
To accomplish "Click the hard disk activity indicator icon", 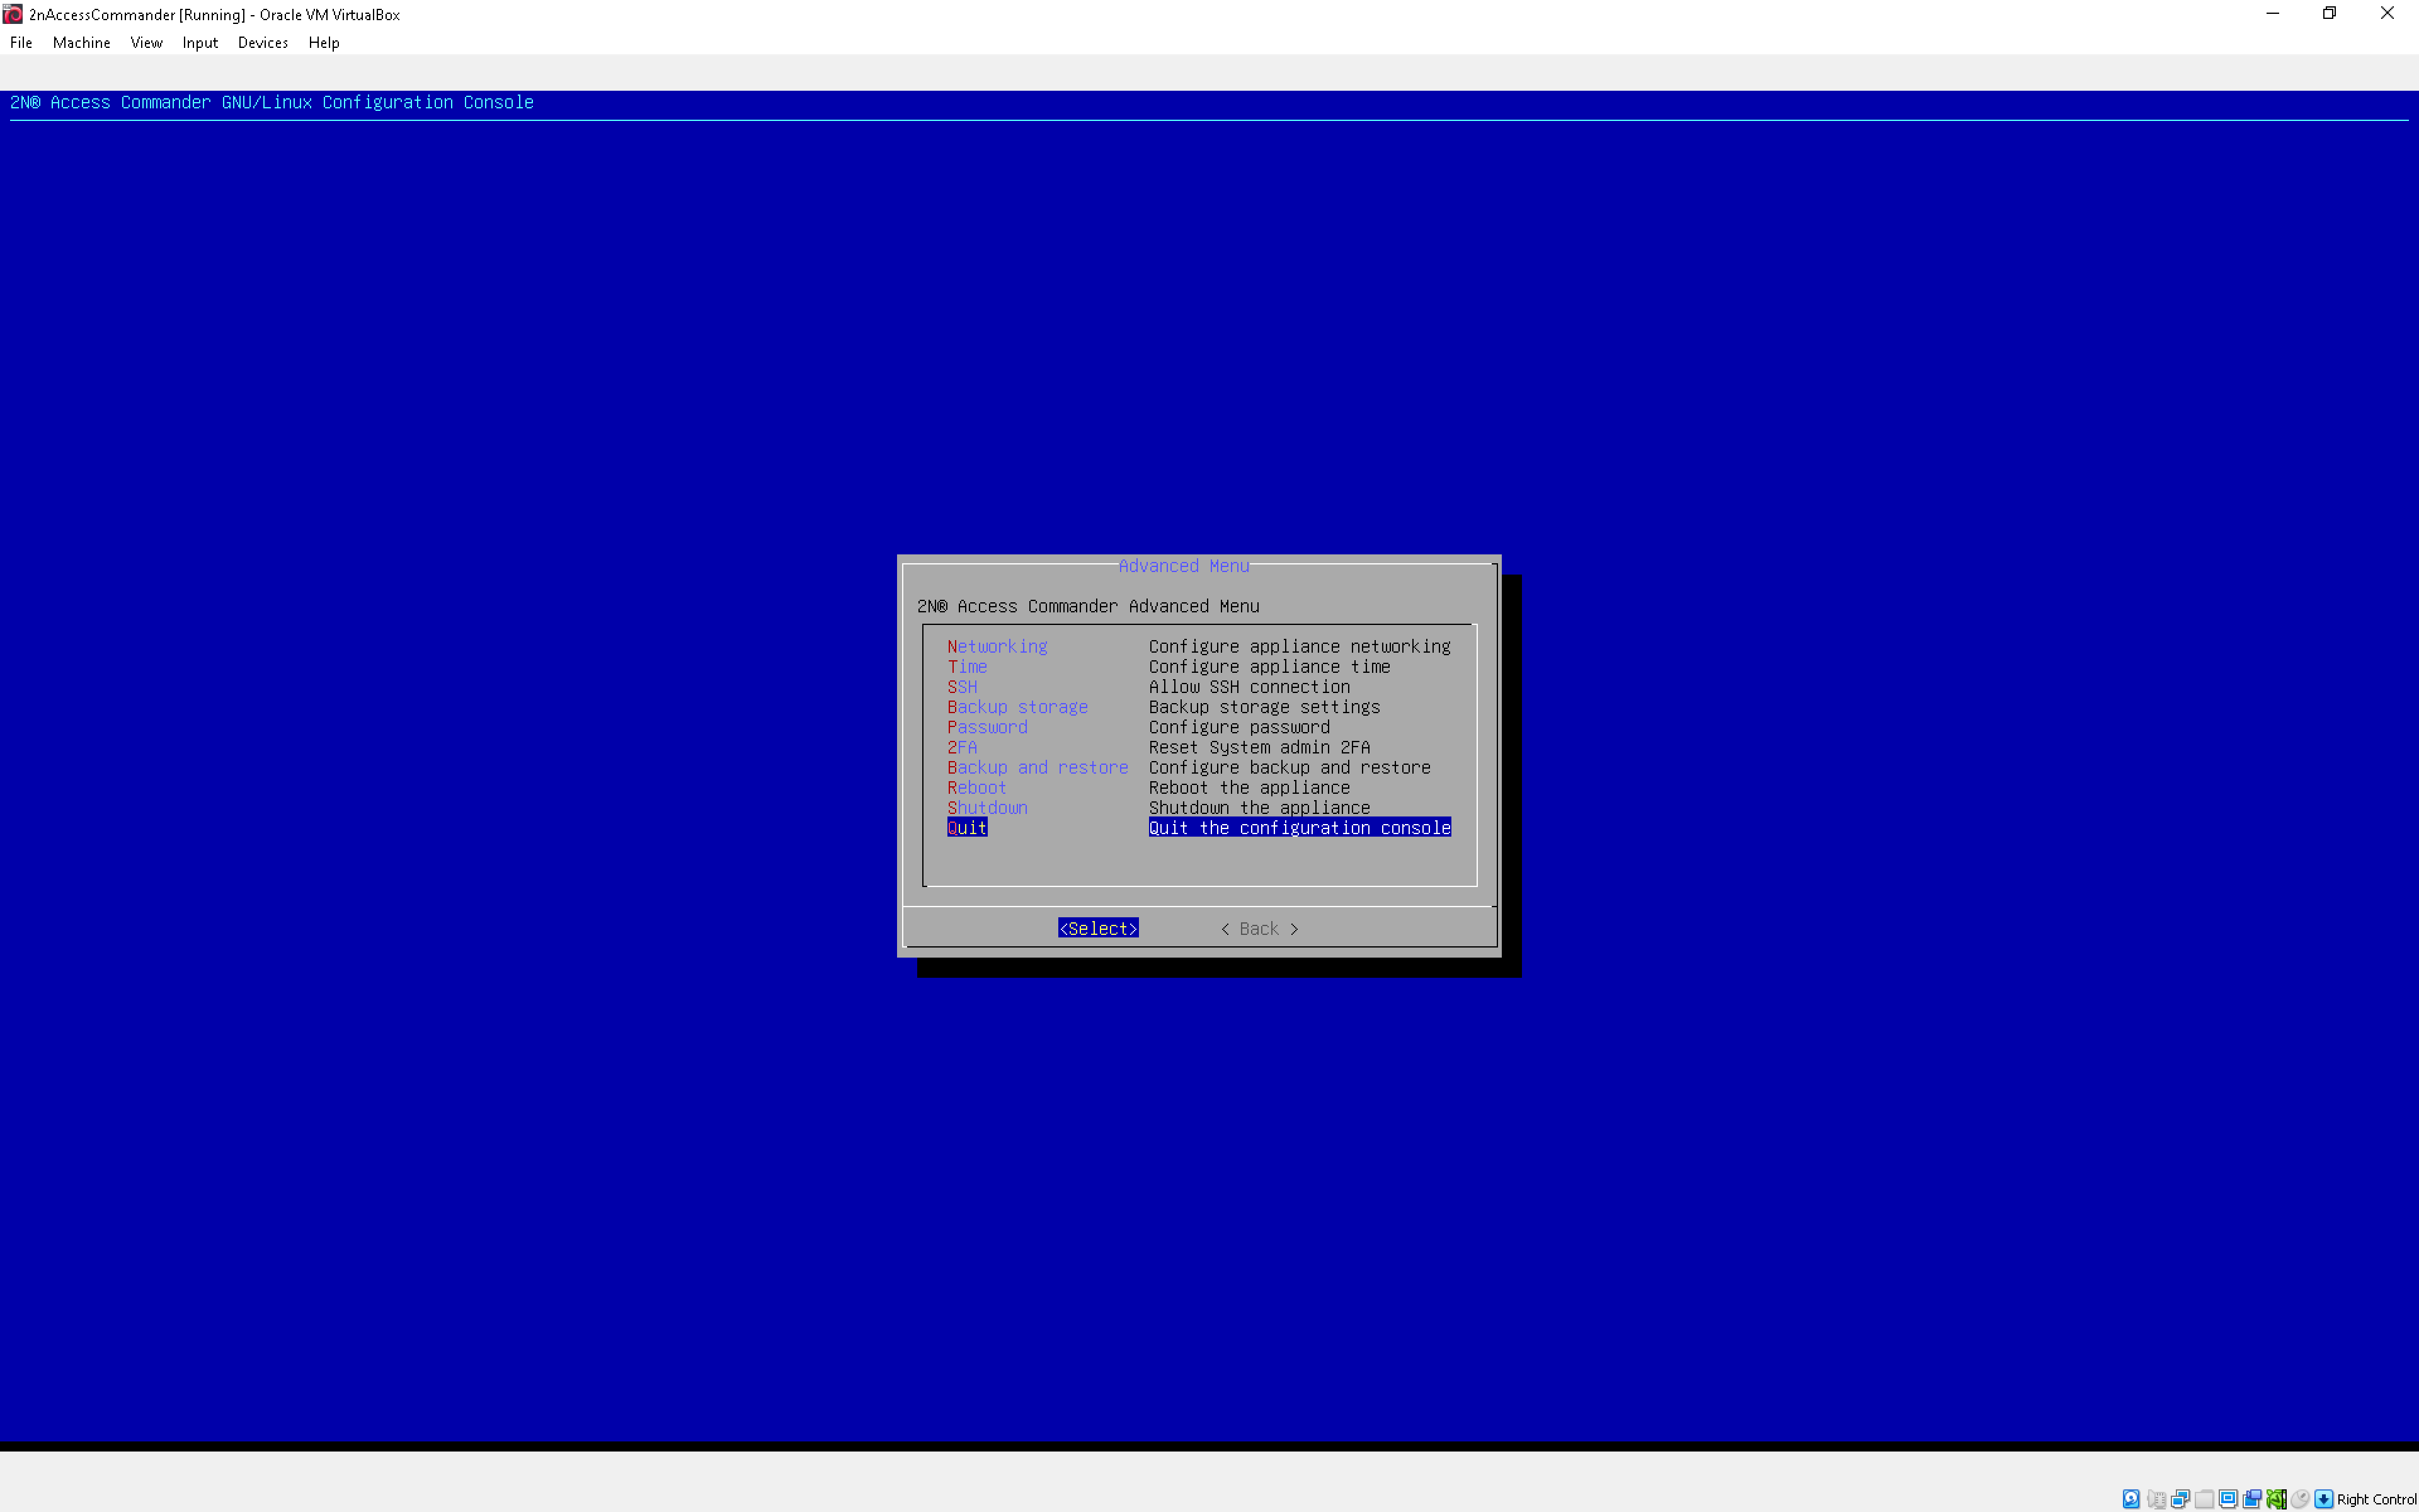I will (x=2131, y=1499).
